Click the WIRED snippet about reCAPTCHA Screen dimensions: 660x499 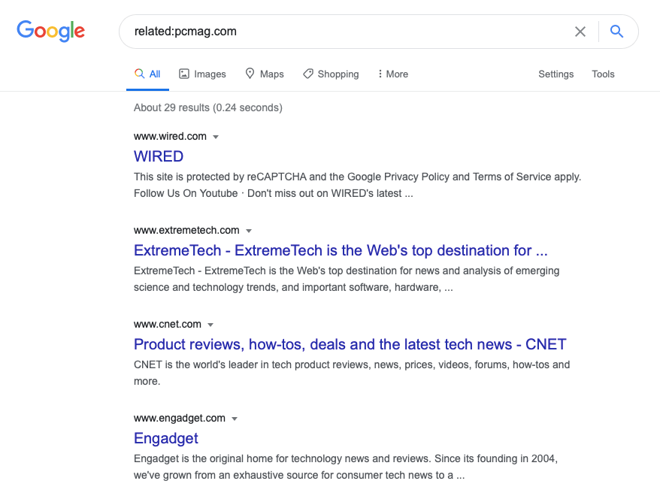coord(357,185)
